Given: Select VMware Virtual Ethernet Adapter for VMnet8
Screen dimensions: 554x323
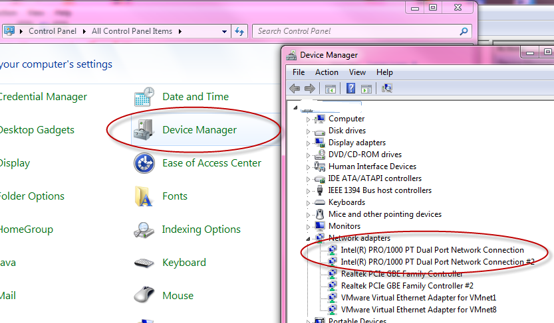Looking at the screenshot, I should pos(419,310).
